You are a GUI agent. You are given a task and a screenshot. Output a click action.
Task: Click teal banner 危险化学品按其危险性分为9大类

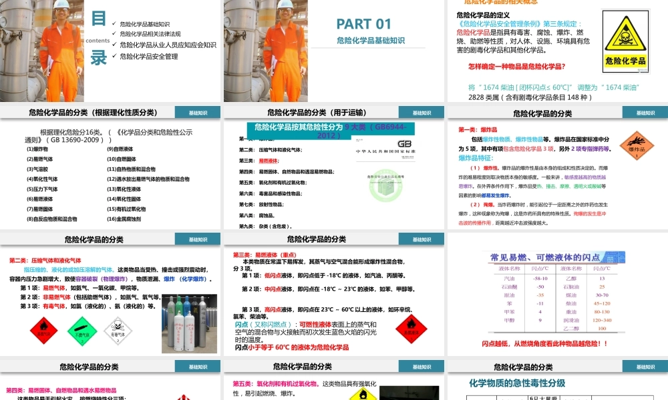tap(331, 131)
